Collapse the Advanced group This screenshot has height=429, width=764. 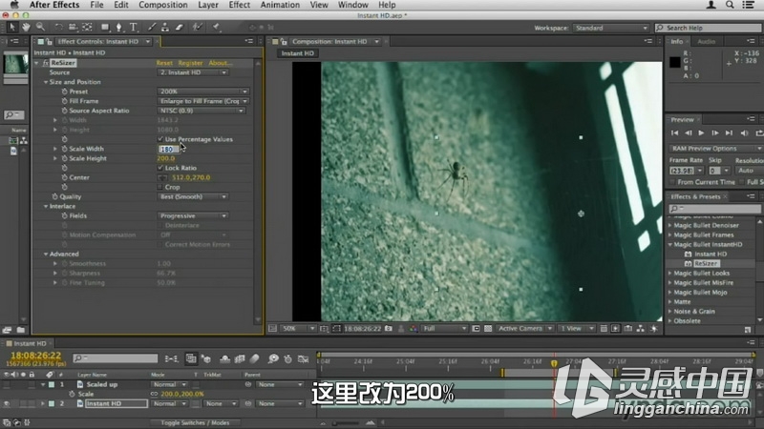pyautogui.click(x=46, y=254)
